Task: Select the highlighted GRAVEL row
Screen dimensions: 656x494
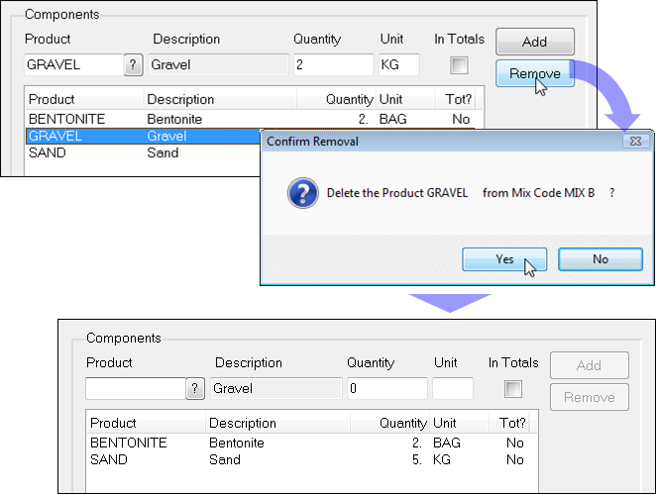Action: (143, 136)
